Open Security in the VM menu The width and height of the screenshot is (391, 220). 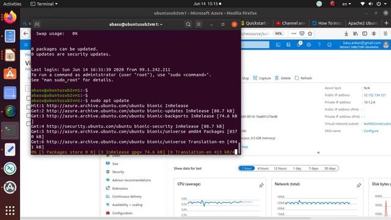click(x=118, y=172)
